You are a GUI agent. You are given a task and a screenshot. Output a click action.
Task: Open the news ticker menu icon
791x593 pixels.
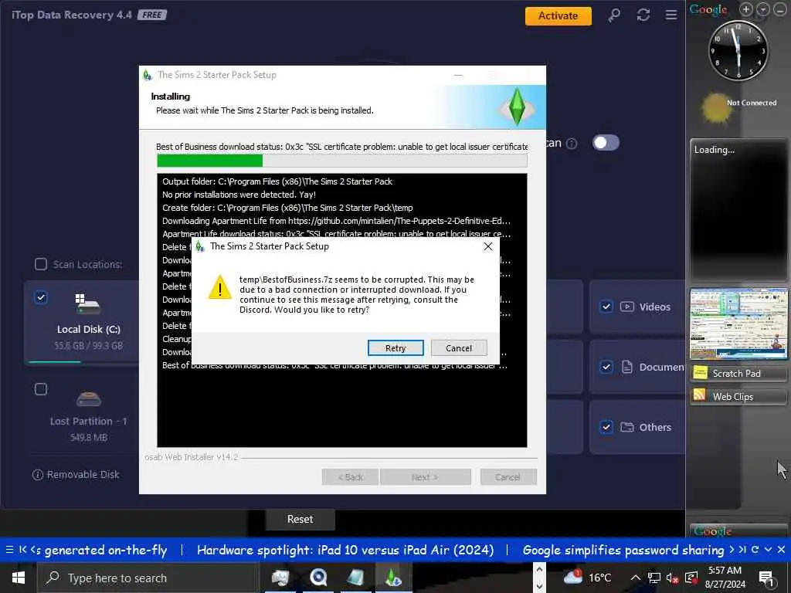pyautogui.click(x=9, y=550)
